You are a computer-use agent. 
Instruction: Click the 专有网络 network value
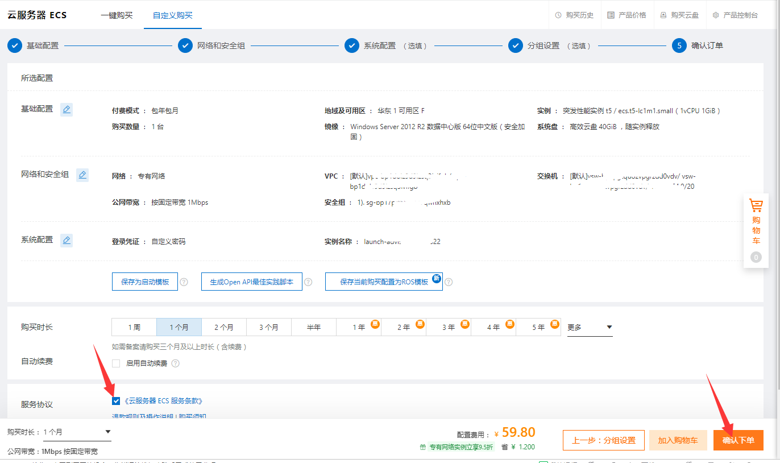click(x=151, y=176)
